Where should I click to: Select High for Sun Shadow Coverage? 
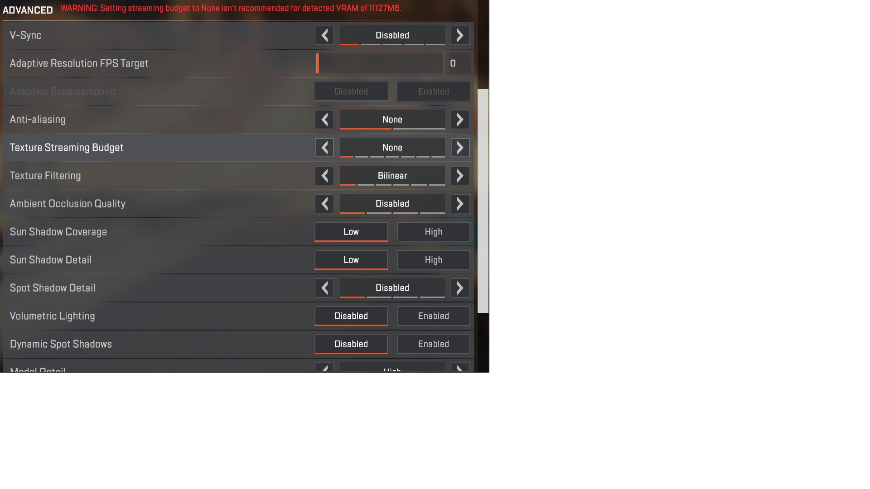coord(433,232)
